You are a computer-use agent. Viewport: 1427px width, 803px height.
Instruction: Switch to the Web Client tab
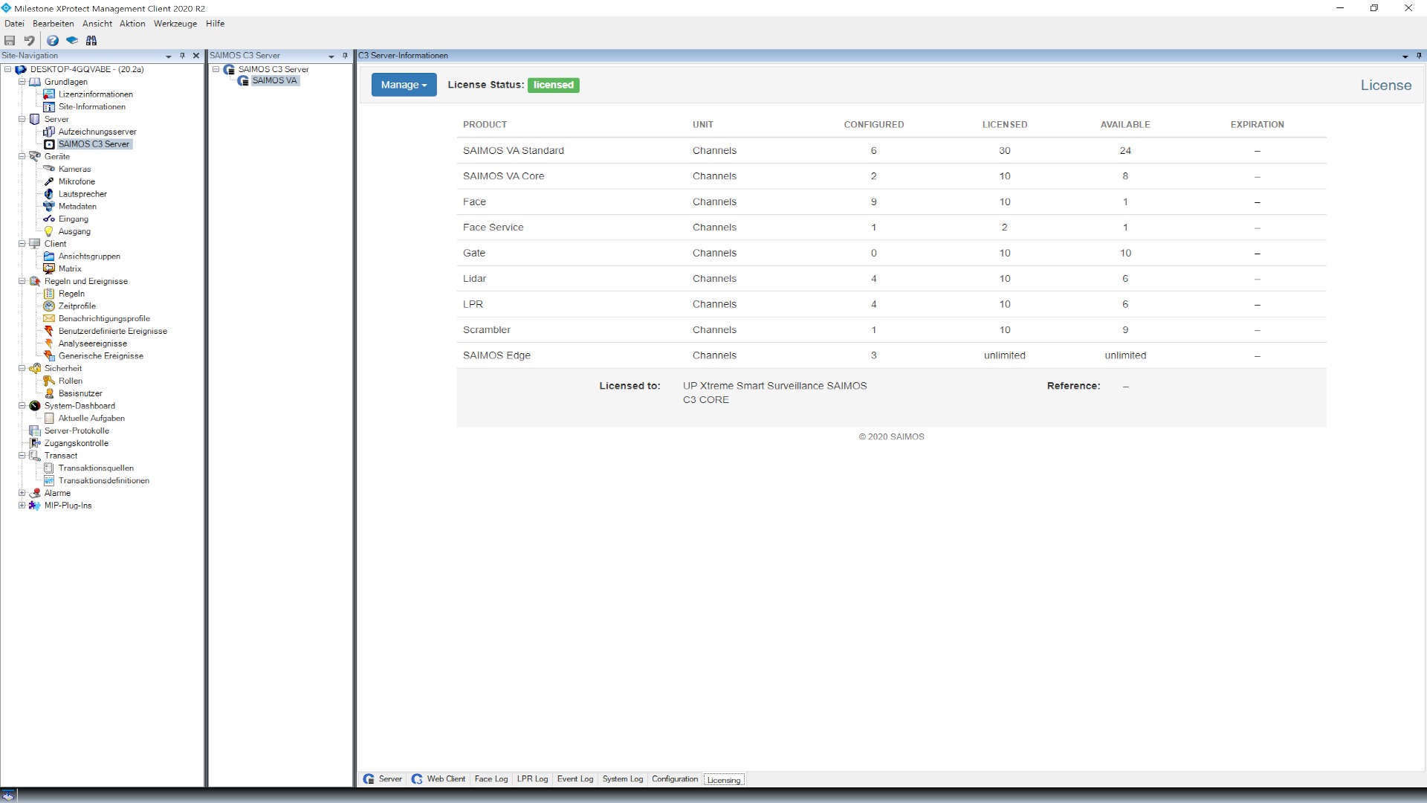pyautogui.click(x=439, y=779)
